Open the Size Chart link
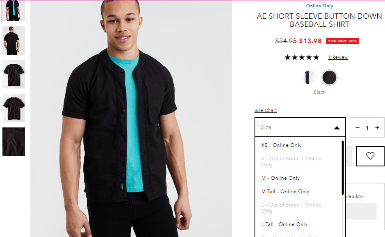The width and height of the screenshot is (385, 237). 265,110
